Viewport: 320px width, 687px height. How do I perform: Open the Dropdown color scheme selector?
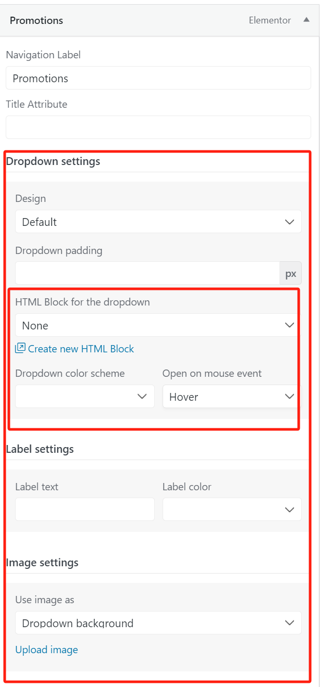[83, 396]
